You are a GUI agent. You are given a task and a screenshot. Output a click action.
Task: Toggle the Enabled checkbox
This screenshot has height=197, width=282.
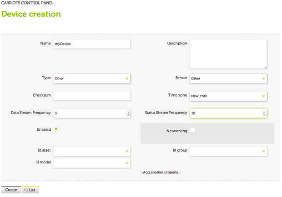pyautogui.click(x=56, y=129)
